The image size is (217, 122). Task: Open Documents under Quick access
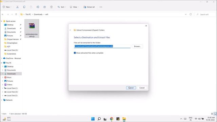pyautogui.click(x=11, y=32)
